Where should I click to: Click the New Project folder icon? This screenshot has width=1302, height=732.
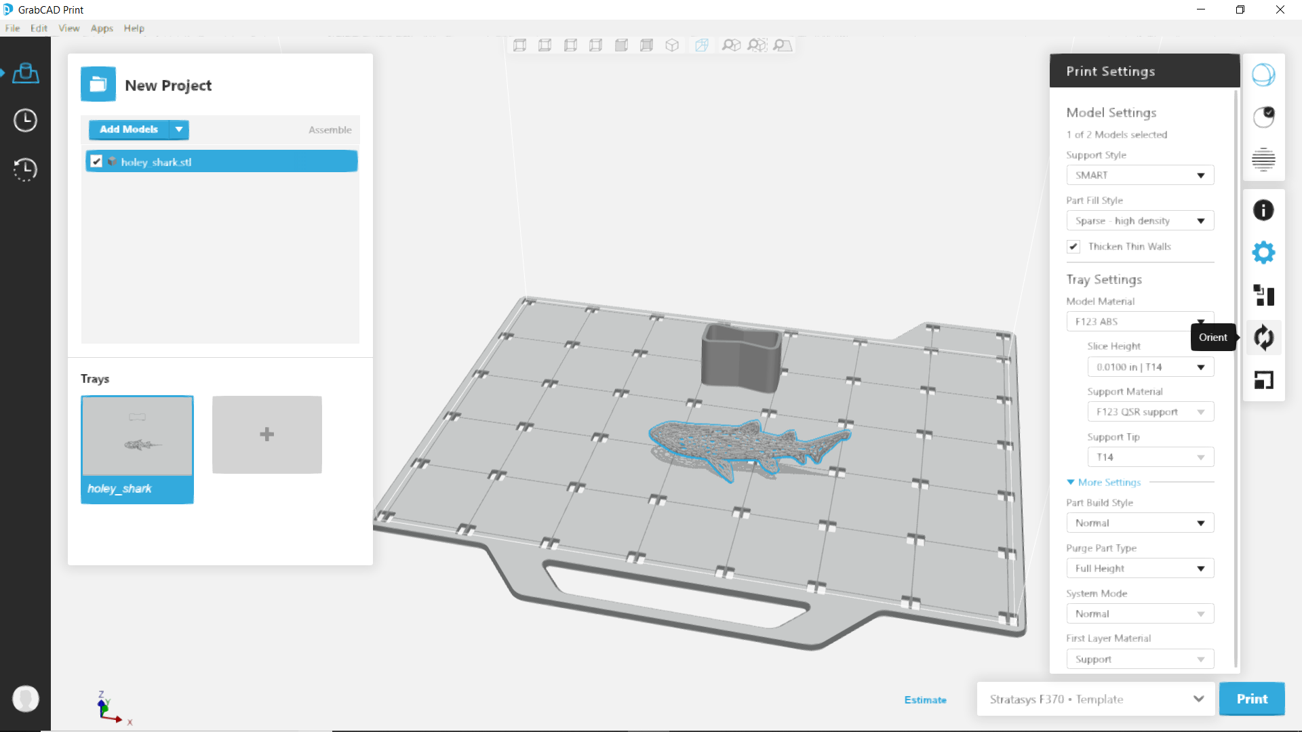pos(98,84)
